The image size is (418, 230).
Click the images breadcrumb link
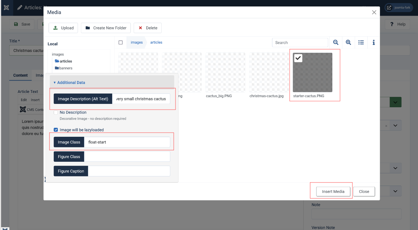click(x=137, y=42)
